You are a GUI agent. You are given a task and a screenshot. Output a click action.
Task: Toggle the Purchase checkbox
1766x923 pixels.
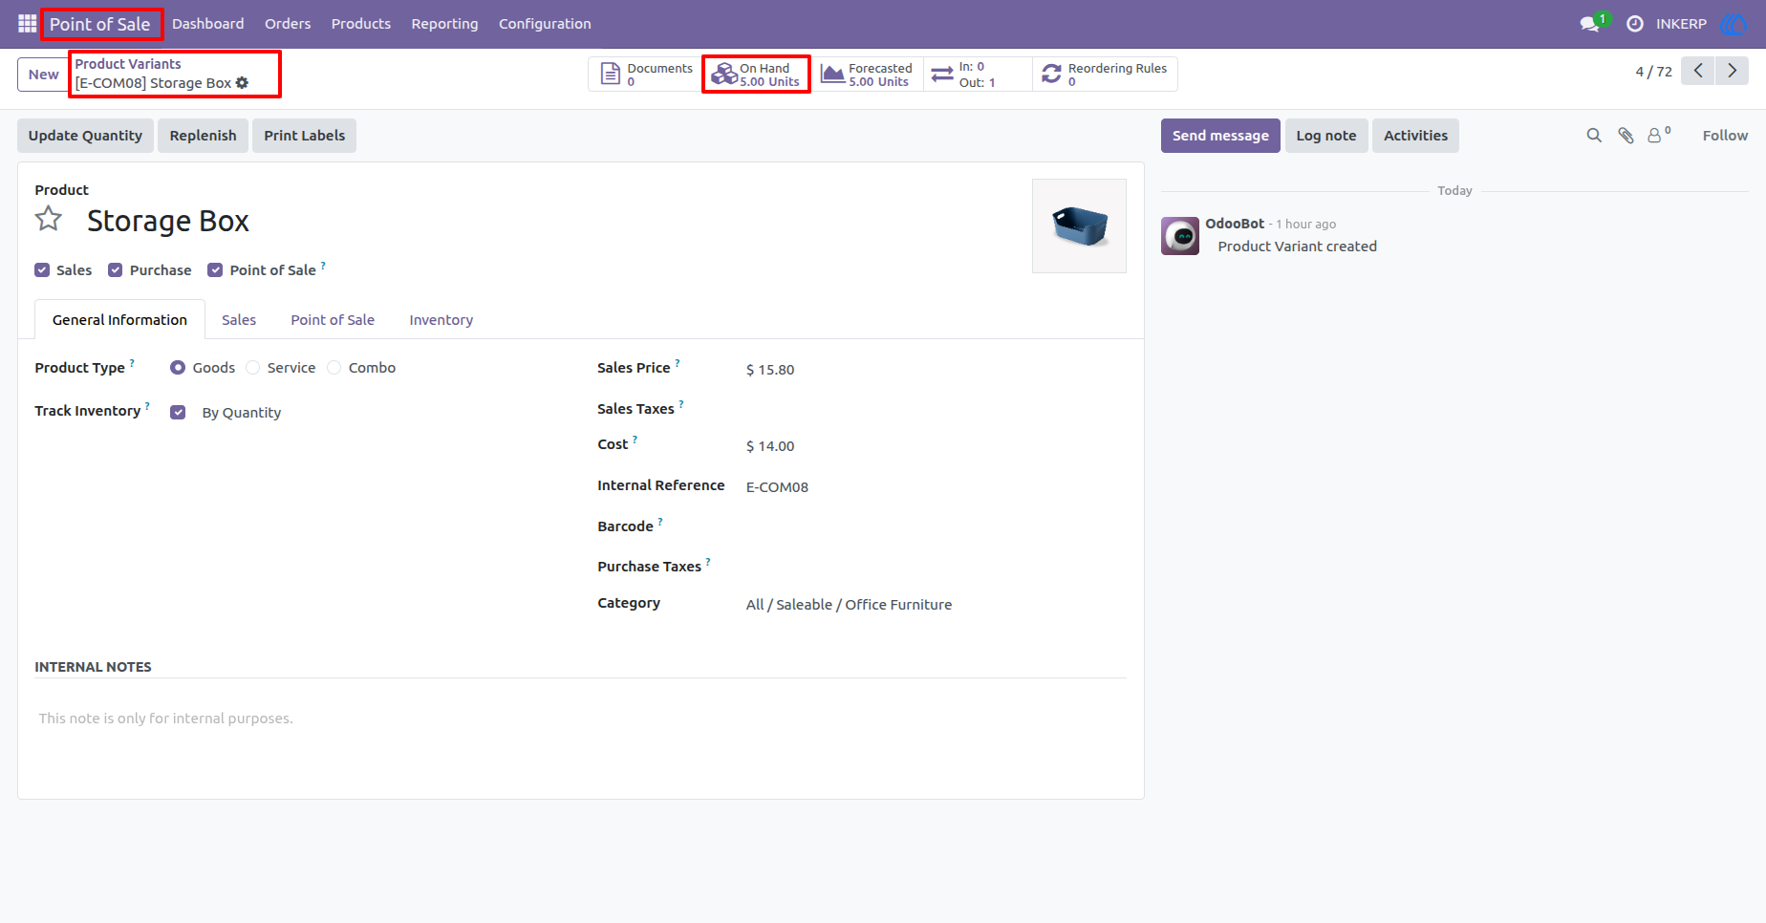pos(116,270)
